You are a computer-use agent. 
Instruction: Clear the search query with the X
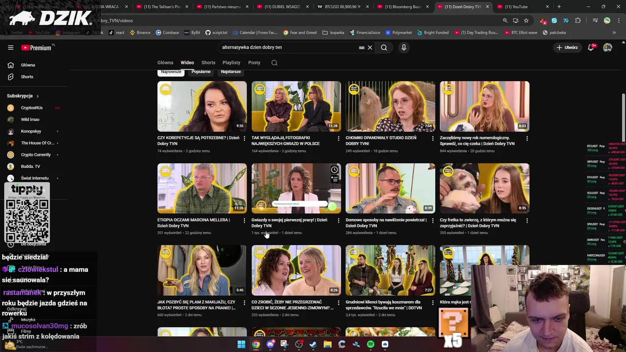(370, 47)
